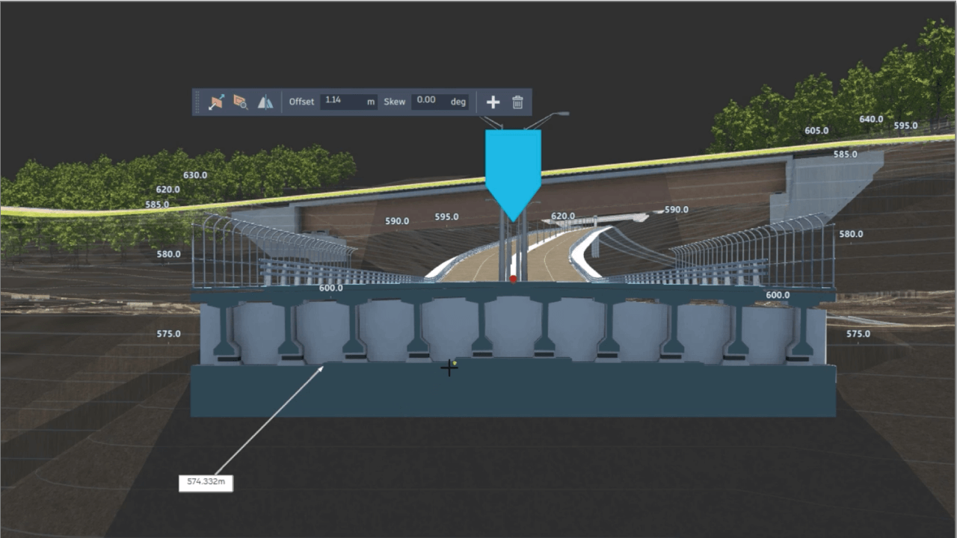Click the 600.0 label at right deck edge
Viewport: 957px width, 538px height.
point(778,295)
